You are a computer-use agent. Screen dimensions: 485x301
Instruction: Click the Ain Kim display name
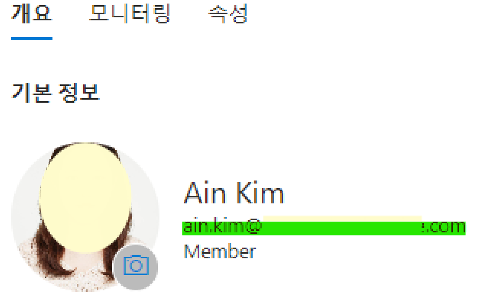[x=234, y=193]
